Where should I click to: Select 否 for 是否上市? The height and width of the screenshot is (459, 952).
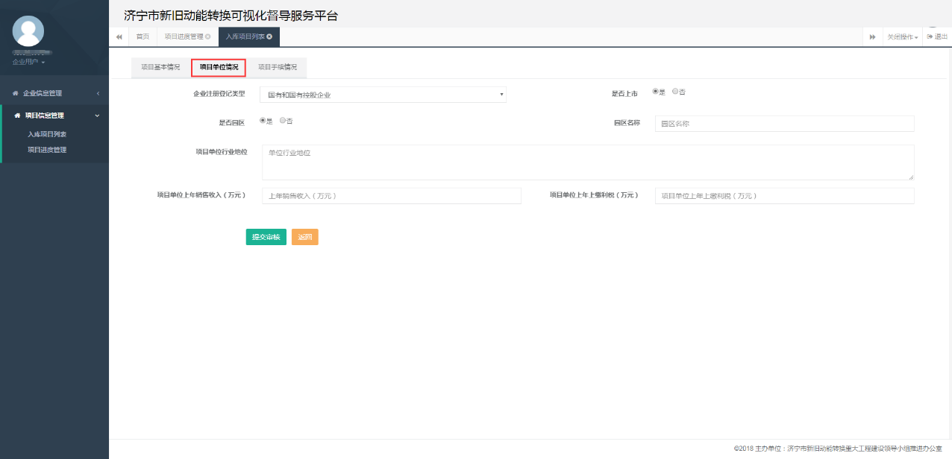pyautogui.click(x=676, y=90)
